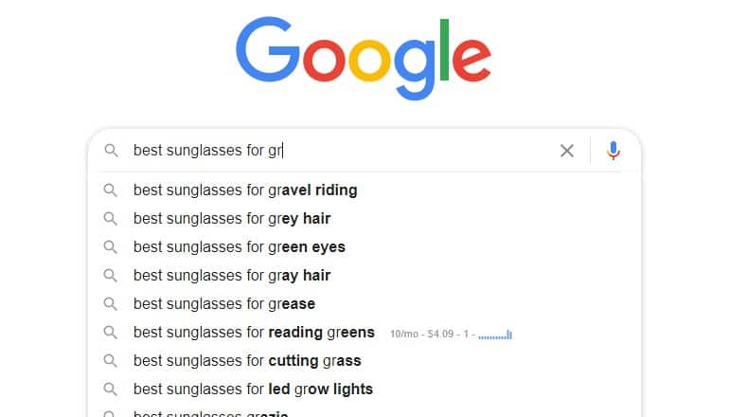Choose suggestion 'best sunglasses for green eyes'
729x417 pixels.
(x=364, y=247)
